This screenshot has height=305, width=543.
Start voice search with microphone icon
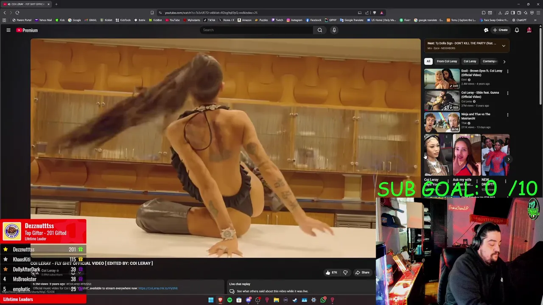pyautogui.click(x=334, y=30)
